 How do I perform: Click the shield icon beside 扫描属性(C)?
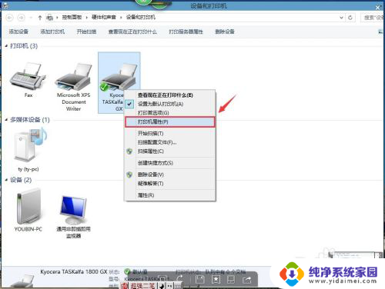click(129, 151)
